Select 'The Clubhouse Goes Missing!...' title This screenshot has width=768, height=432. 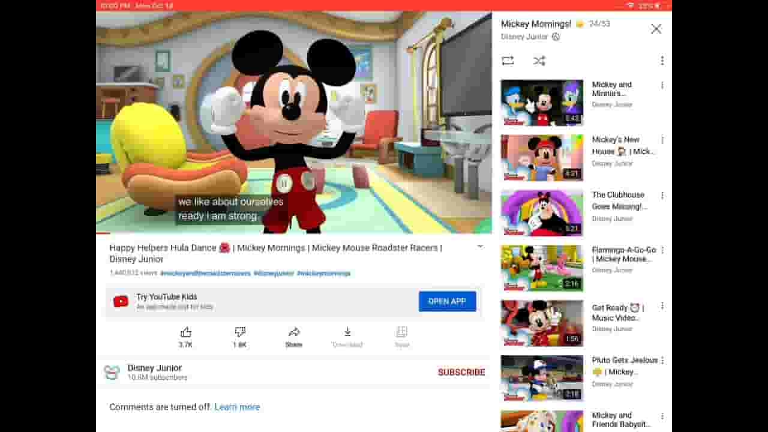coord(619,200)
